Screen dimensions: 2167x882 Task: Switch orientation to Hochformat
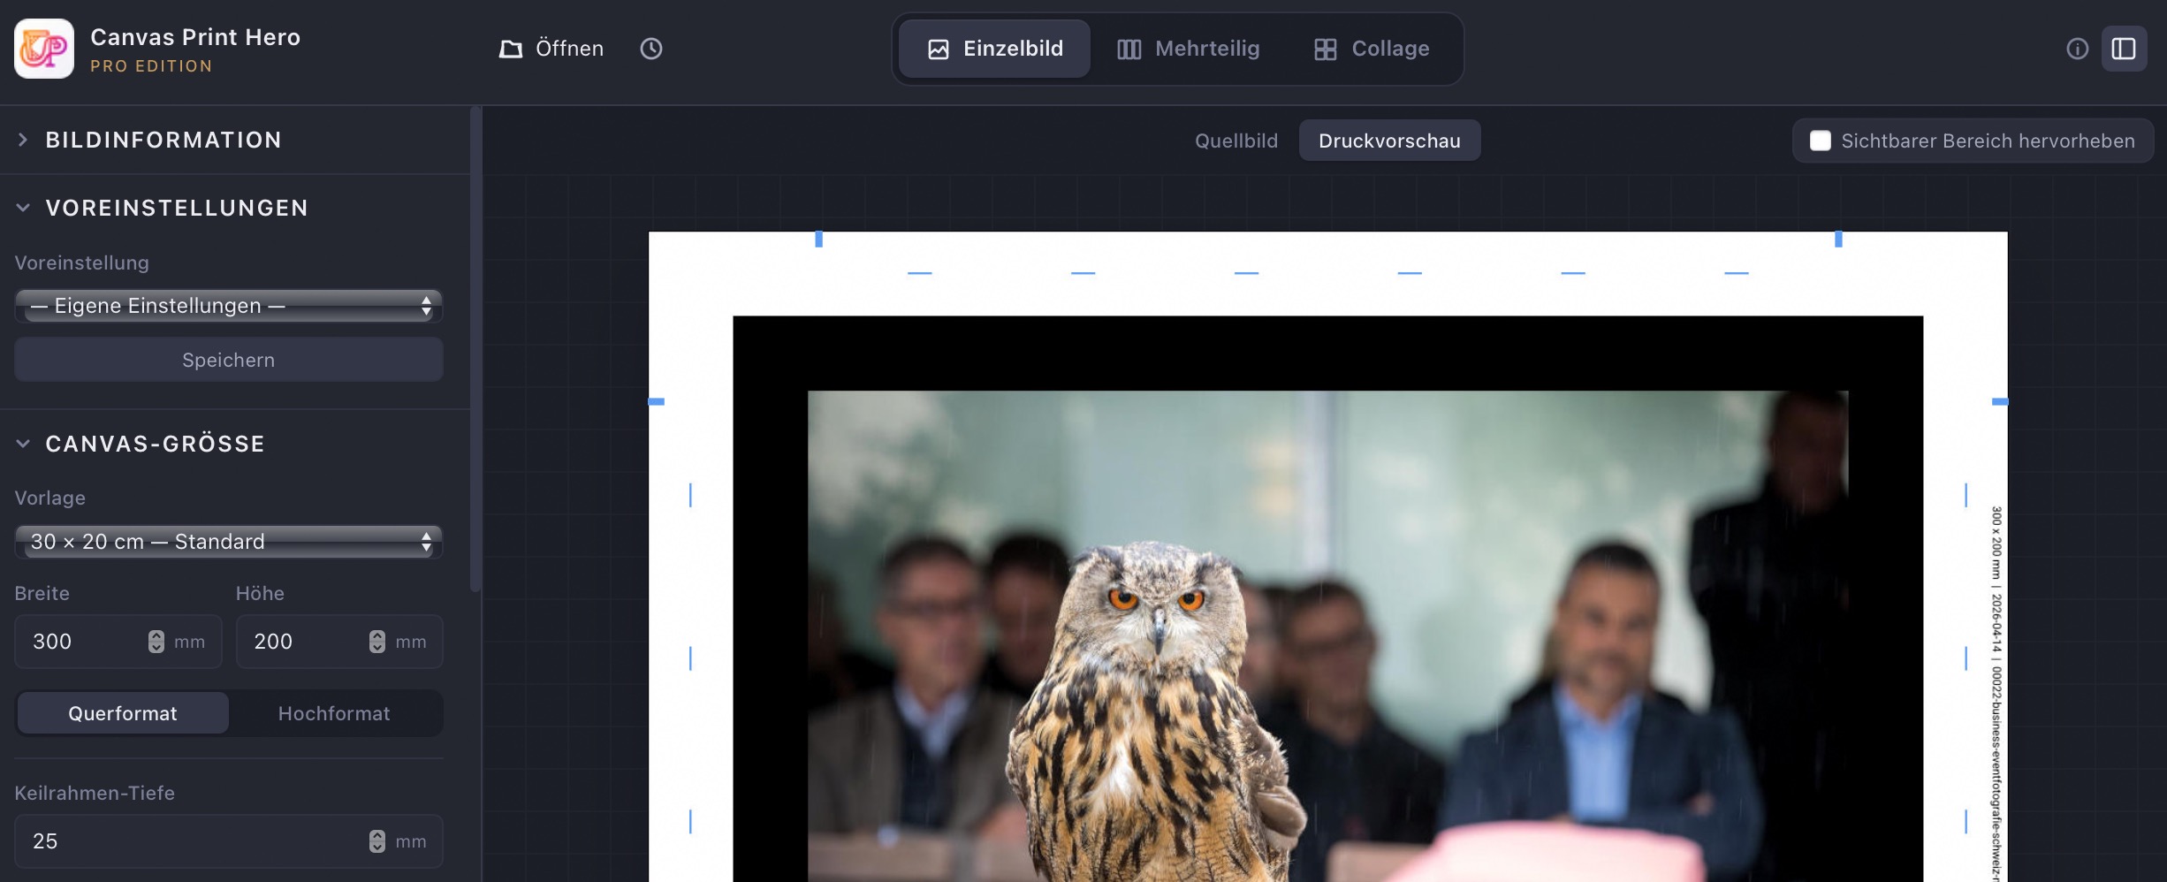pos(334,713)
